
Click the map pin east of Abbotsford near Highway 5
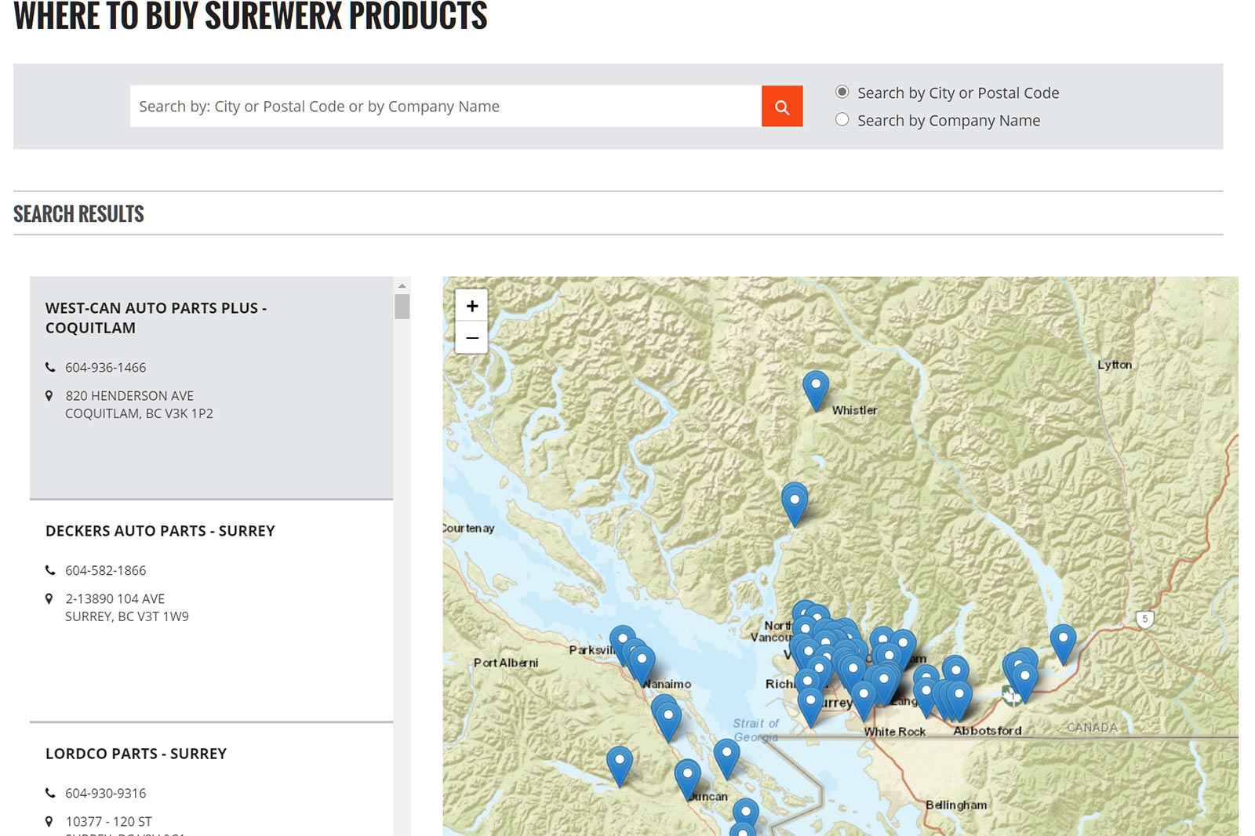(x=1062, y=641)
